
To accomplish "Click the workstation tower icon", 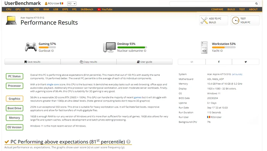I will point(204,48).
